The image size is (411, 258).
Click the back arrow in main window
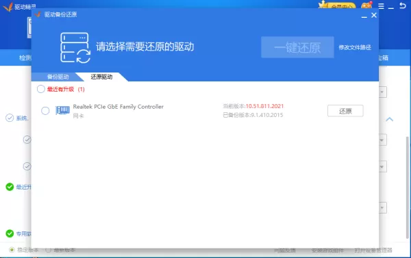pos(402,5)
